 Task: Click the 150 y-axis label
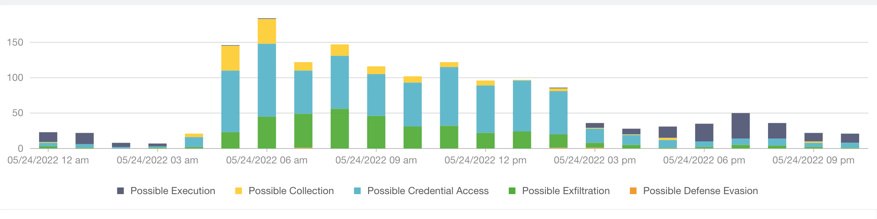15,42
